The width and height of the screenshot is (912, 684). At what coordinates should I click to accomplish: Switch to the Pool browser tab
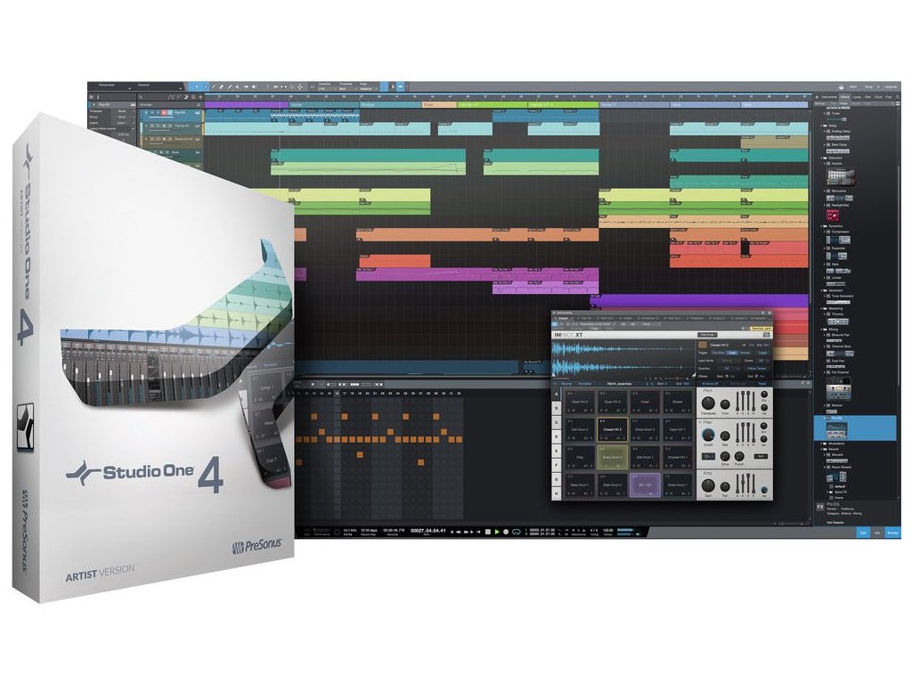pos(889,97)
